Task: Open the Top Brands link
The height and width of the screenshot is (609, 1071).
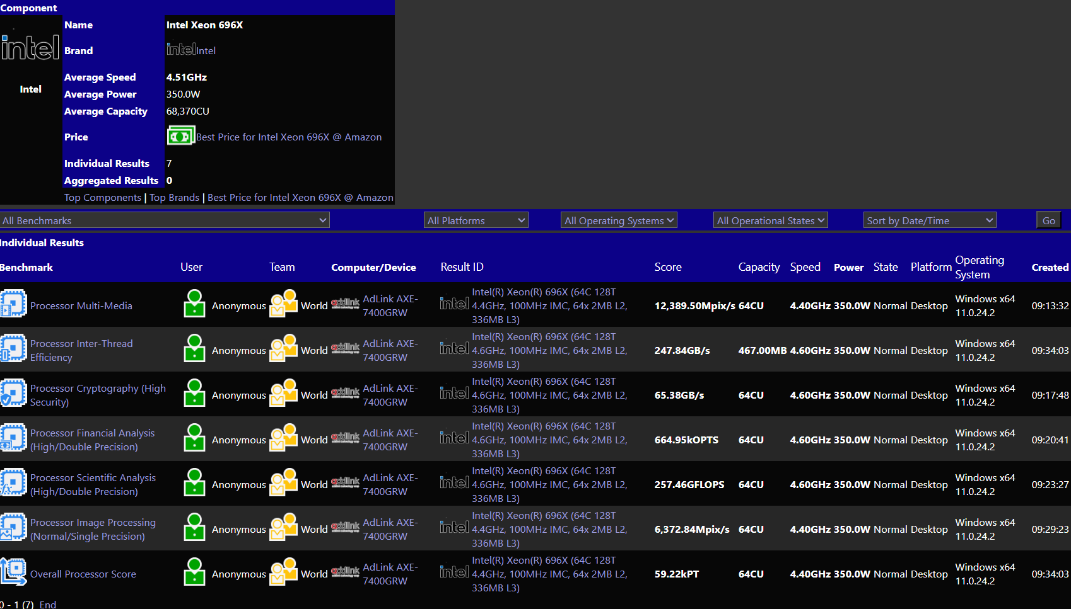Action: [174, 197]
